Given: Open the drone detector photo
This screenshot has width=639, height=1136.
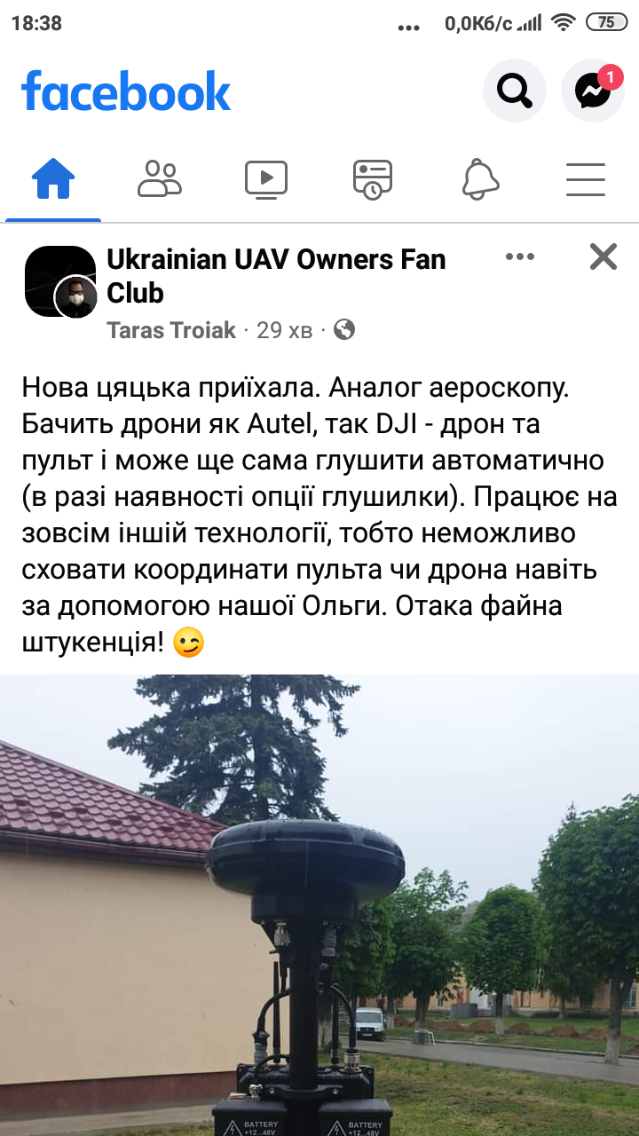Looking at the screenshot, I should 319,905.
